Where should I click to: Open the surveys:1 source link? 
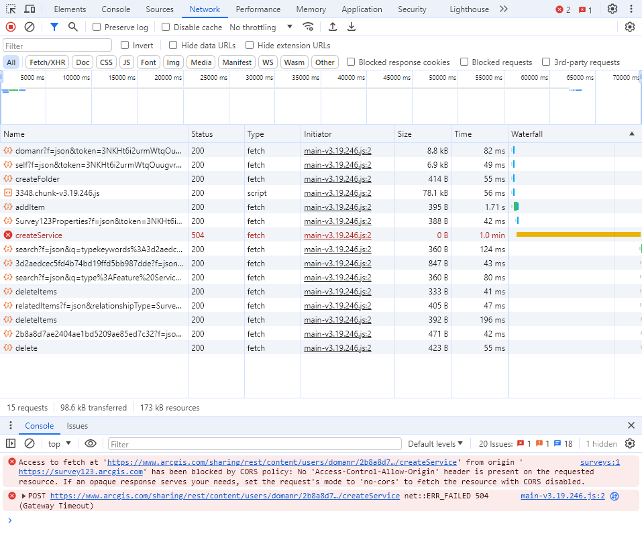click(x=600, y=462)
